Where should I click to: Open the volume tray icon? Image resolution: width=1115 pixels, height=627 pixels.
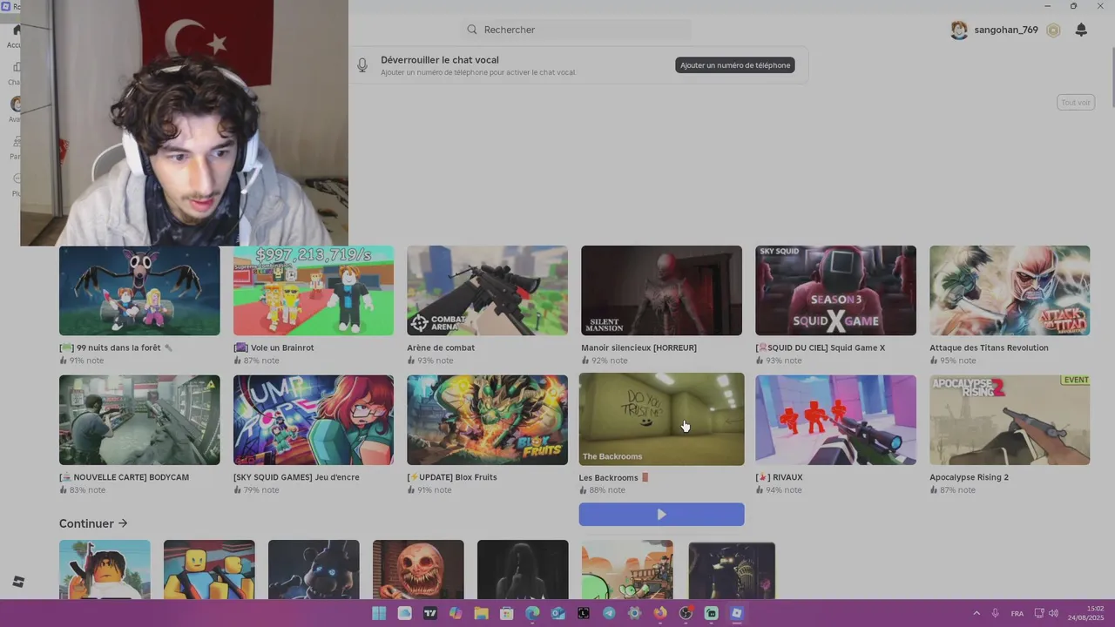coord(1053,613)
